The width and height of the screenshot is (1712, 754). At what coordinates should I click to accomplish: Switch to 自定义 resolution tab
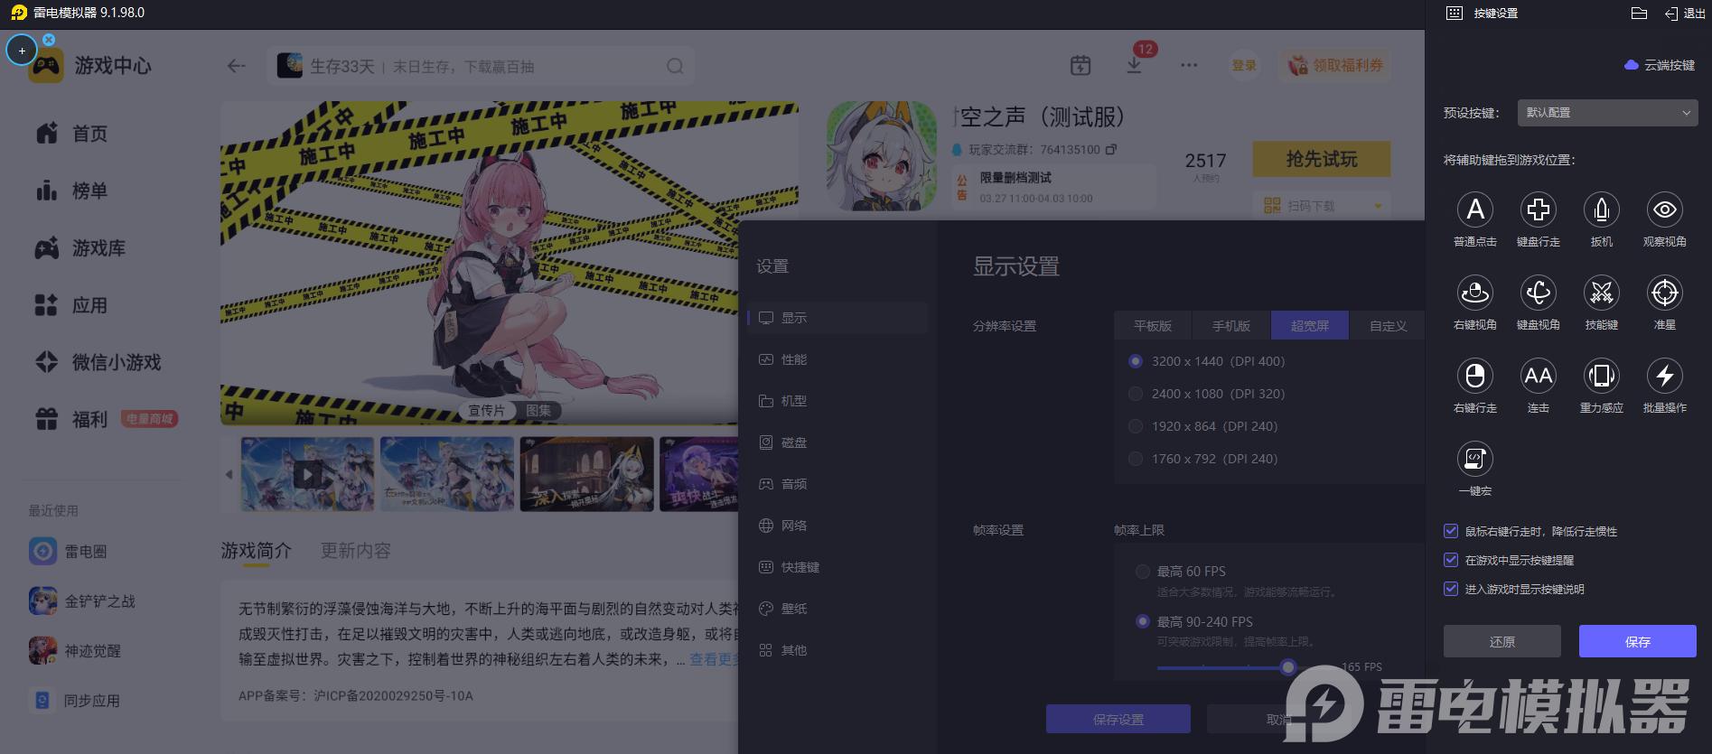point(1388,326)
